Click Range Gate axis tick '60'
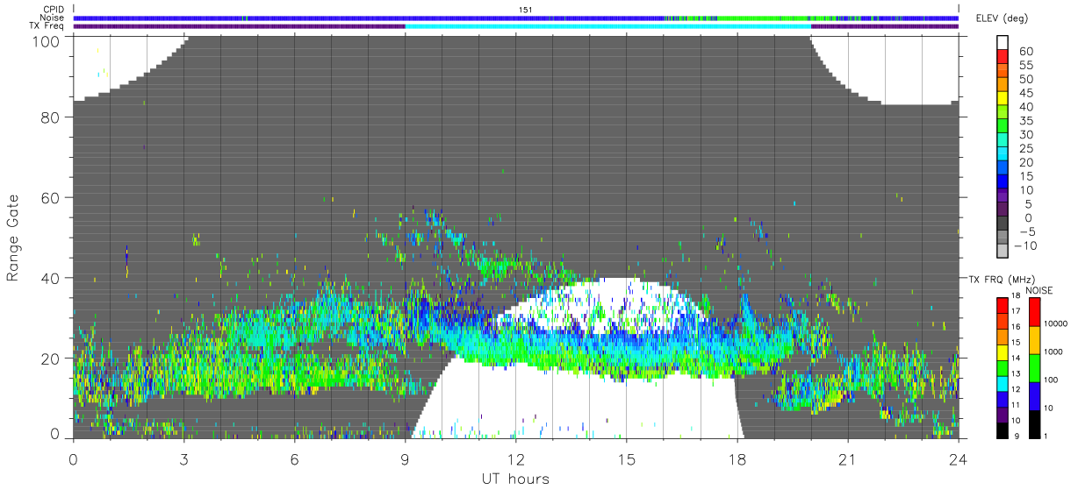Viewport: 1078px width, 497px height. coord(49,197)
